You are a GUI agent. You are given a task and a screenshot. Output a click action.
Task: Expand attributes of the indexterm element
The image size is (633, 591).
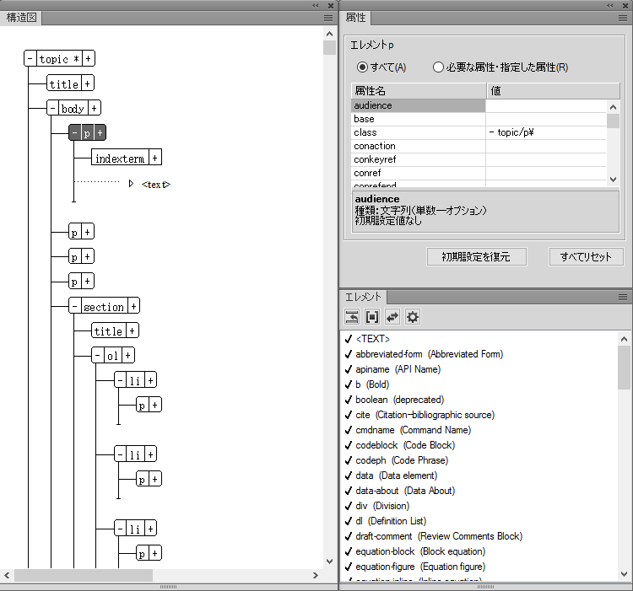(x=155, y=158)
